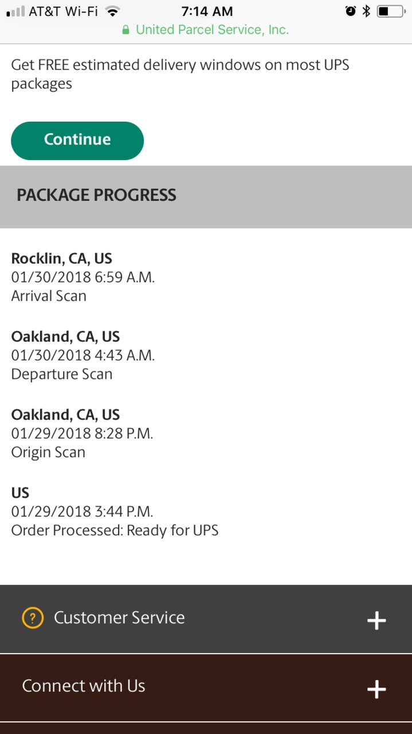The image size is (412, 734).
Task: Tap the cellular signal bars icon
Action: 15,11
